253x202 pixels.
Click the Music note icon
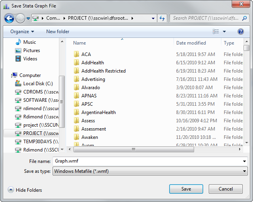click(18, 42)
